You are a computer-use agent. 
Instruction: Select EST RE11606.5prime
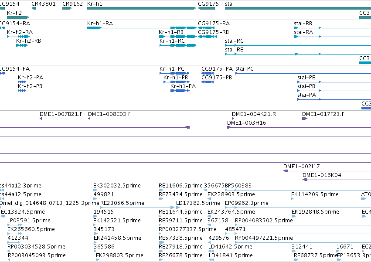click(161, 190)
